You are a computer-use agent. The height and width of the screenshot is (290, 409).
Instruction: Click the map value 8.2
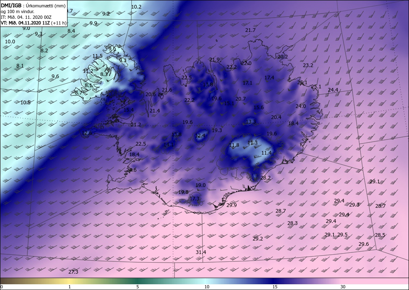pos(44,50)
